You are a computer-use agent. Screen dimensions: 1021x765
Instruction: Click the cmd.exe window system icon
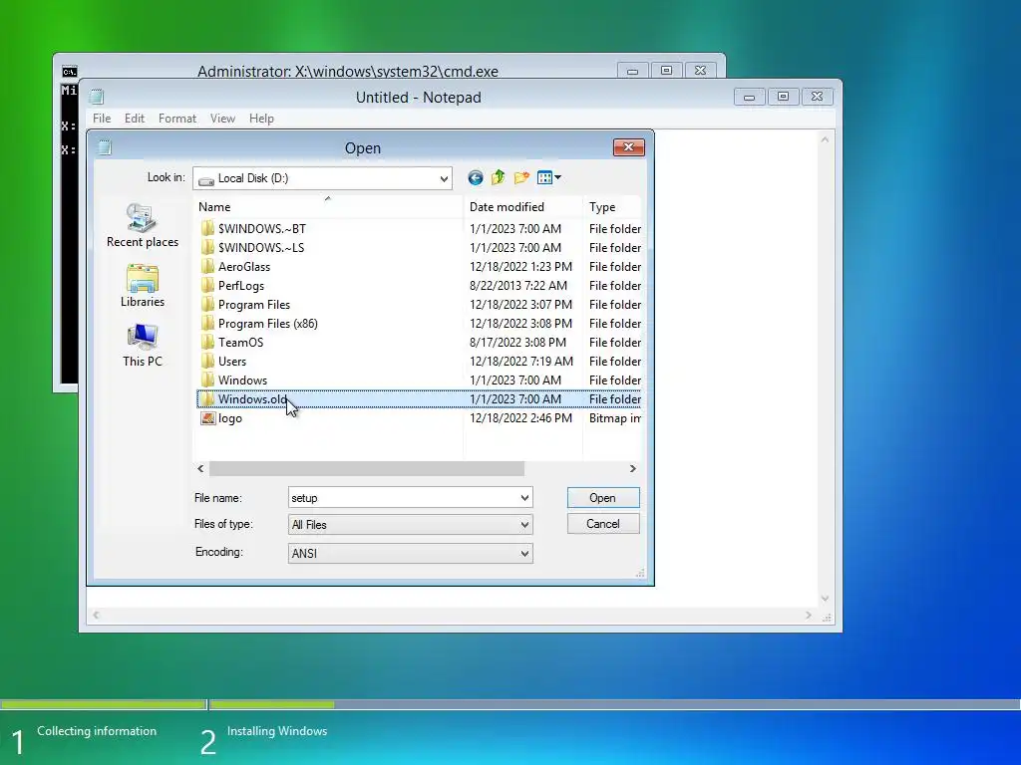pyautogui.click(x=70, y=72)
